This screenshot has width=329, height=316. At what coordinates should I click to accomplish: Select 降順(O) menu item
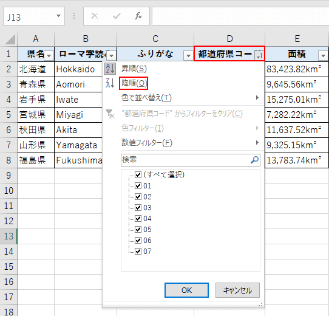134,83
